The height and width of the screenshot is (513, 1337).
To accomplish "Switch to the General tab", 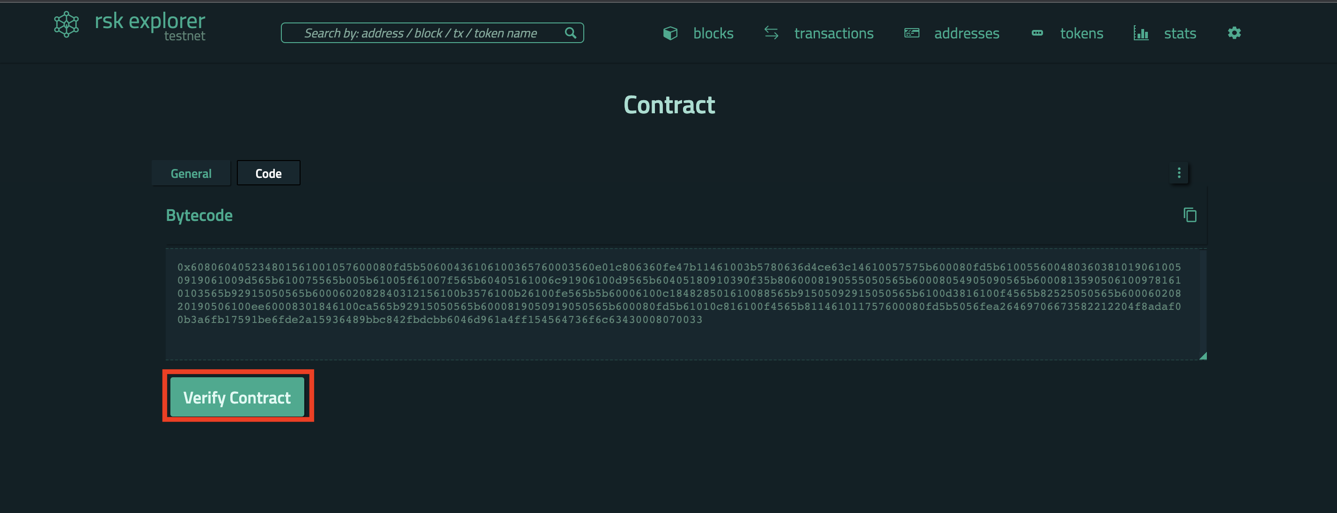I will coord(191,173).
